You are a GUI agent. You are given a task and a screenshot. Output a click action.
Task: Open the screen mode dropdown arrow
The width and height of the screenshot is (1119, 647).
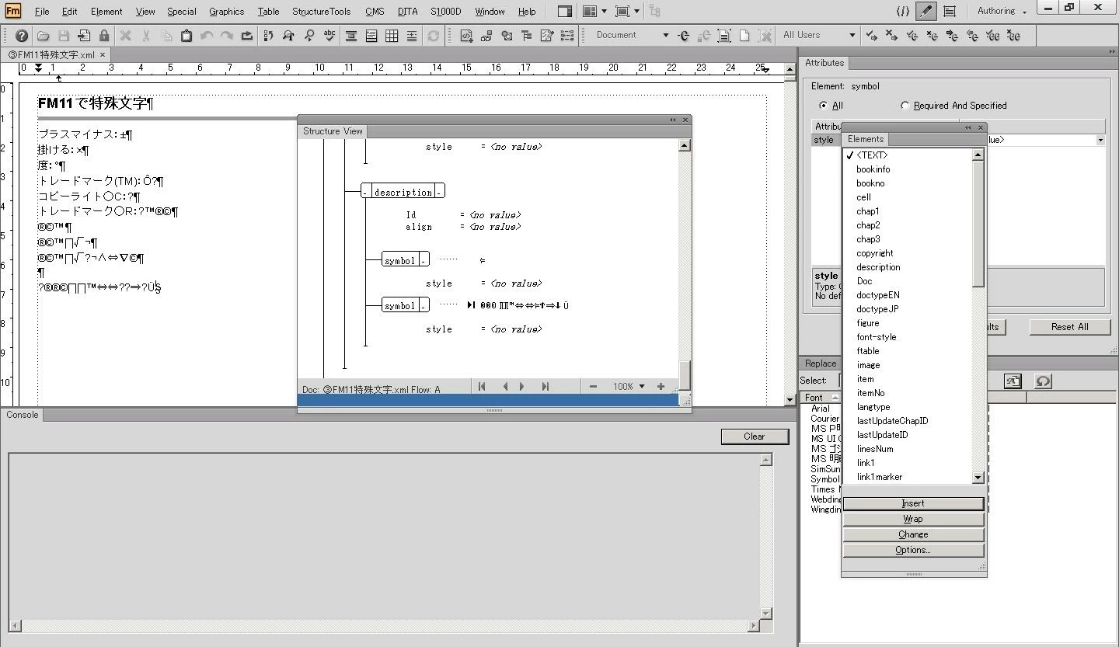coord(636,12)
